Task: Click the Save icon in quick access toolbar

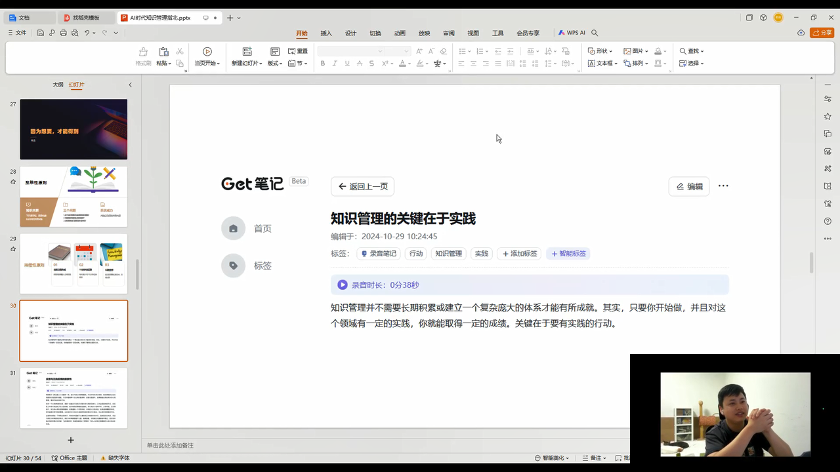Action: click(41, 33)
